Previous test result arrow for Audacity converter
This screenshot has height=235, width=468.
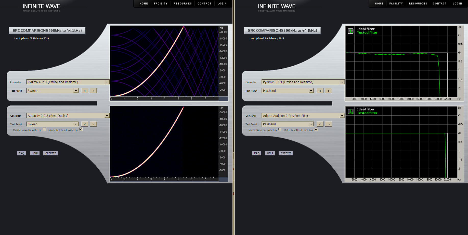pos(85,124)
